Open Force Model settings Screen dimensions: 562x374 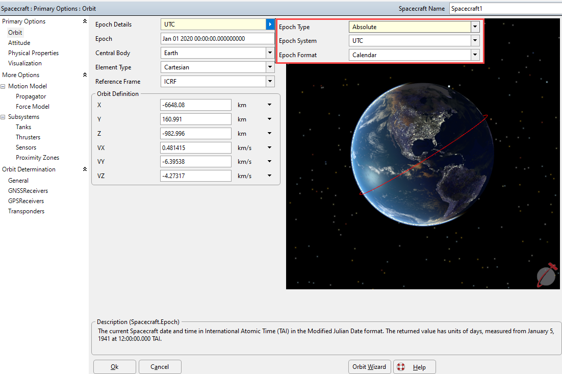point(33,107)
